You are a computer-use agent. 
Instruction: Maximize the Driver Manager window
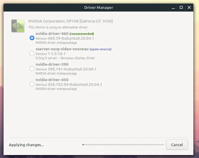[x=181, y=7]
